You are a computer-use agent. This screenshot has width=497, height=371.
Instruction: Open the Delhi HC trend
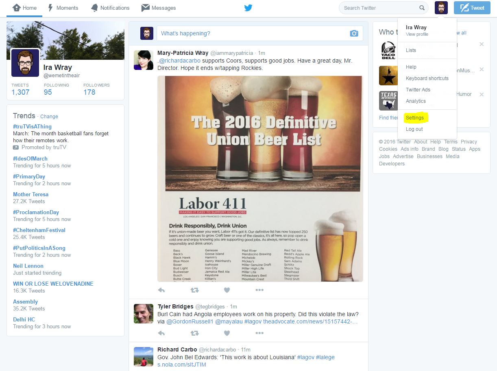24,319
